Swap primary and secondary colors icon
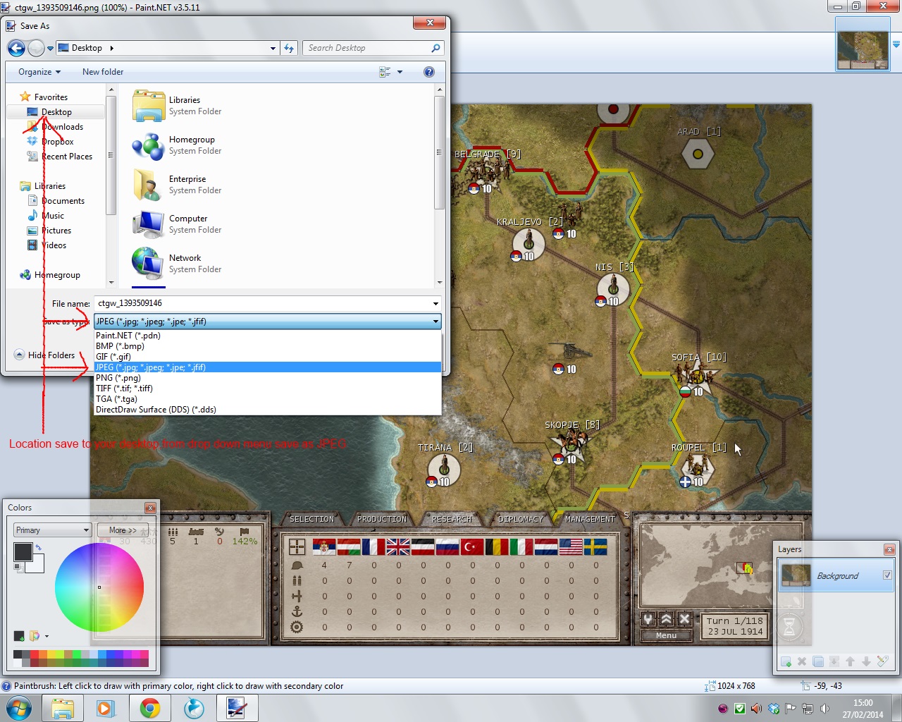 pyautogui.click(x=39, y=547)
